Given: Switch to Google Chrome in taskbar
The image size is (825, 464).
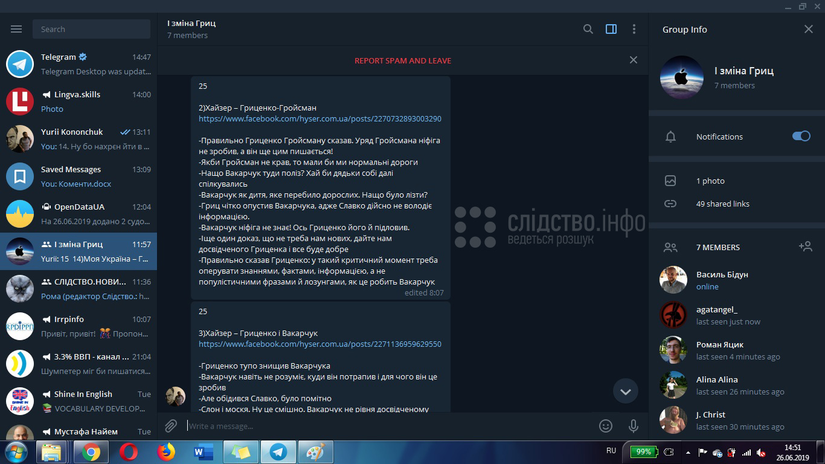Looking at the screenshot, I should tap(91, 452).
